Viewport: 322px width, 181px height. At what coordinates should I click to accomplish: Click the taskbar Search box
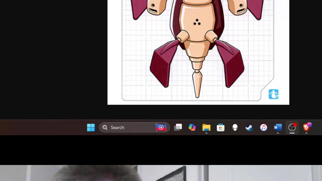pyautogui.click(x=134, y=127)
